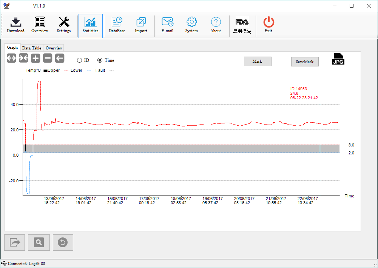Click the magnifier search button at bottom
This screenshot has width=378, height=268.
point(39,242)
